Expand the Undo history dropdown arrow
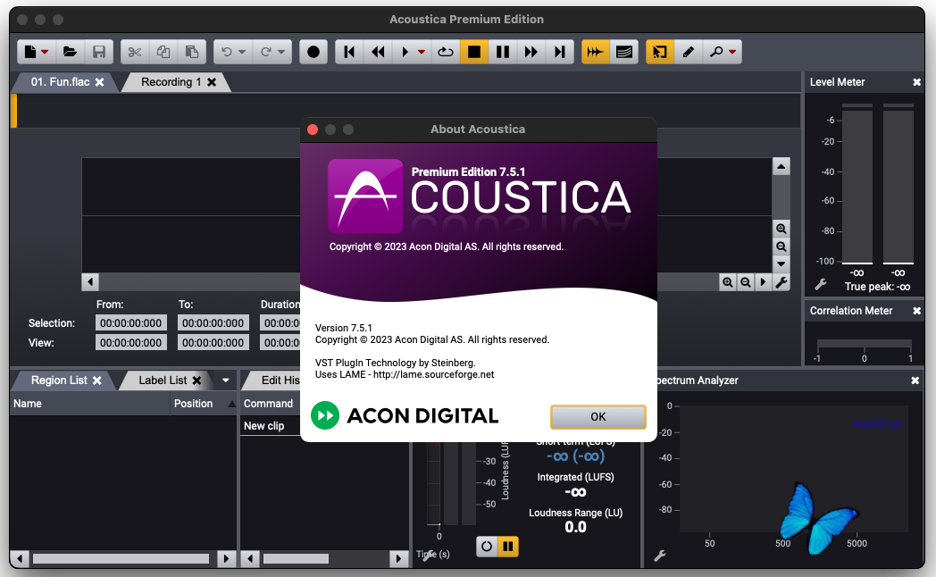Screen dimensions: 936x577 click(x=242, y=52)
